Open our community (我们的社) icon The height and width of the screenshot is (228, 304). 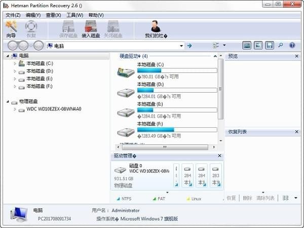coord(156,29)
